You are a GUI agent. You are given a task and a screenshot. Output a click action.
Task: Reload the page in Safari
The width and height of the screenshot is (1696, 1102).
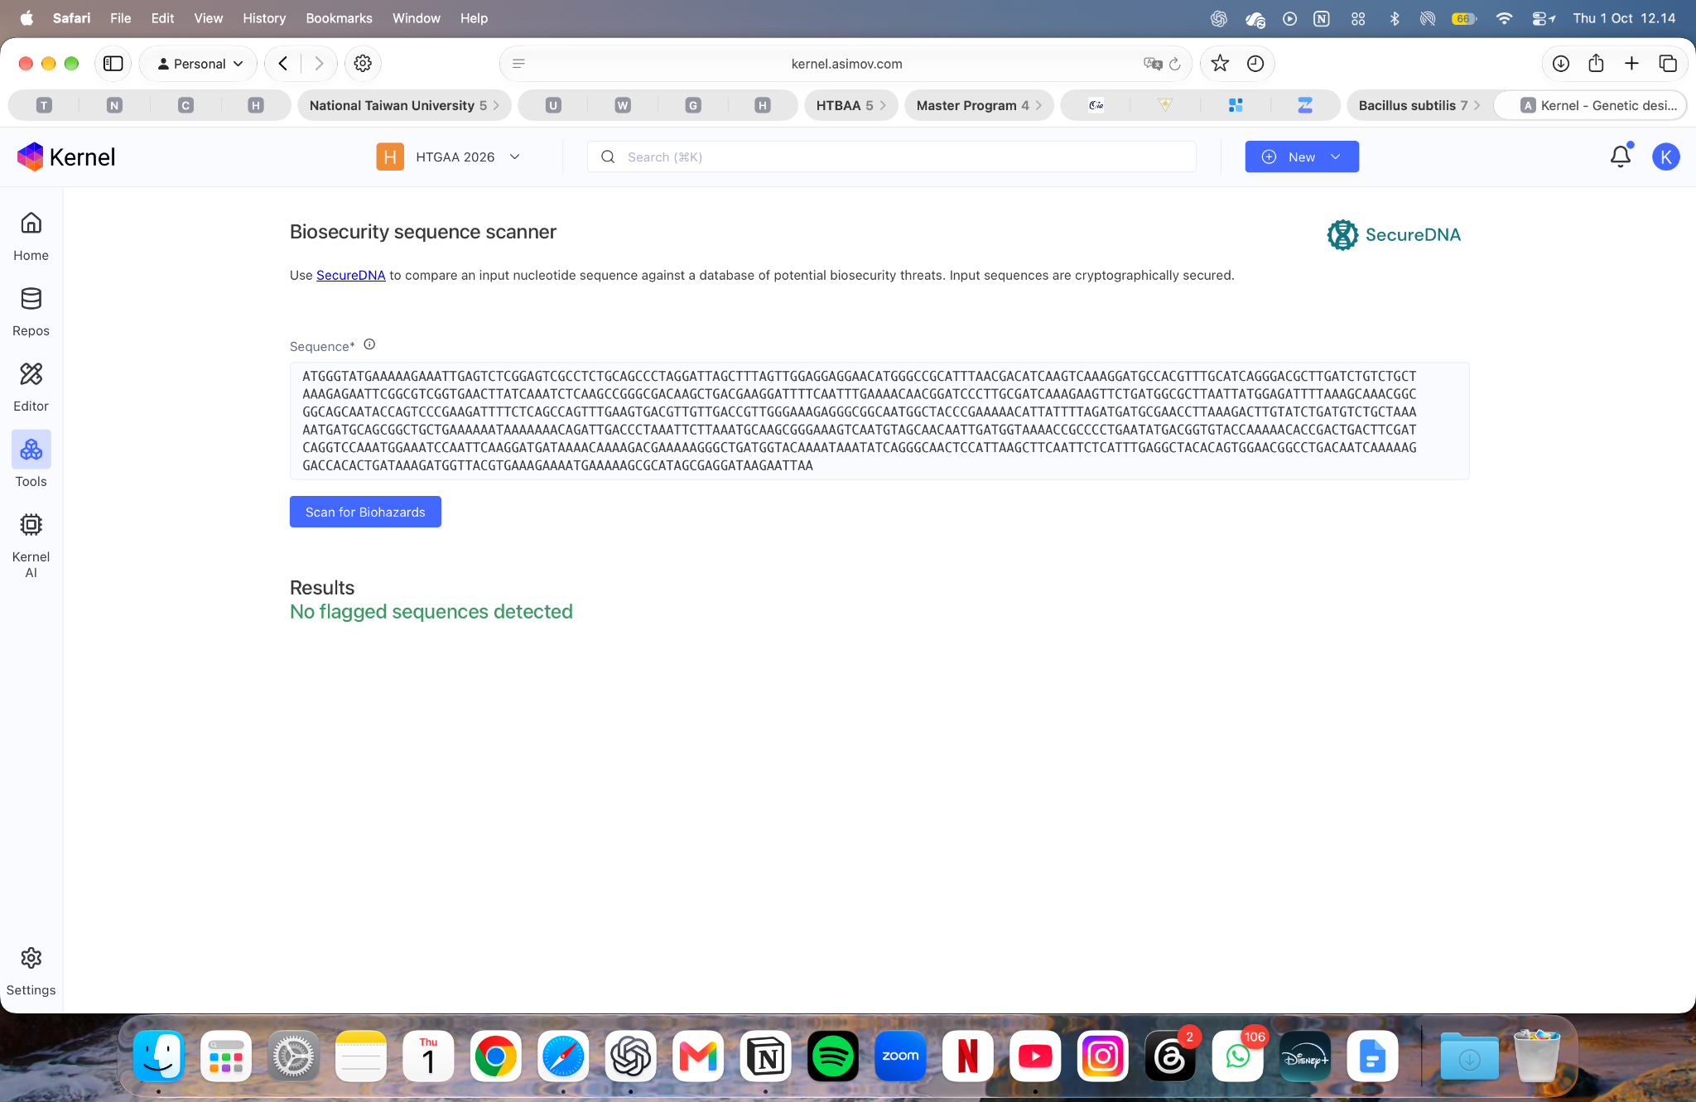click(x=1174, y=64)
